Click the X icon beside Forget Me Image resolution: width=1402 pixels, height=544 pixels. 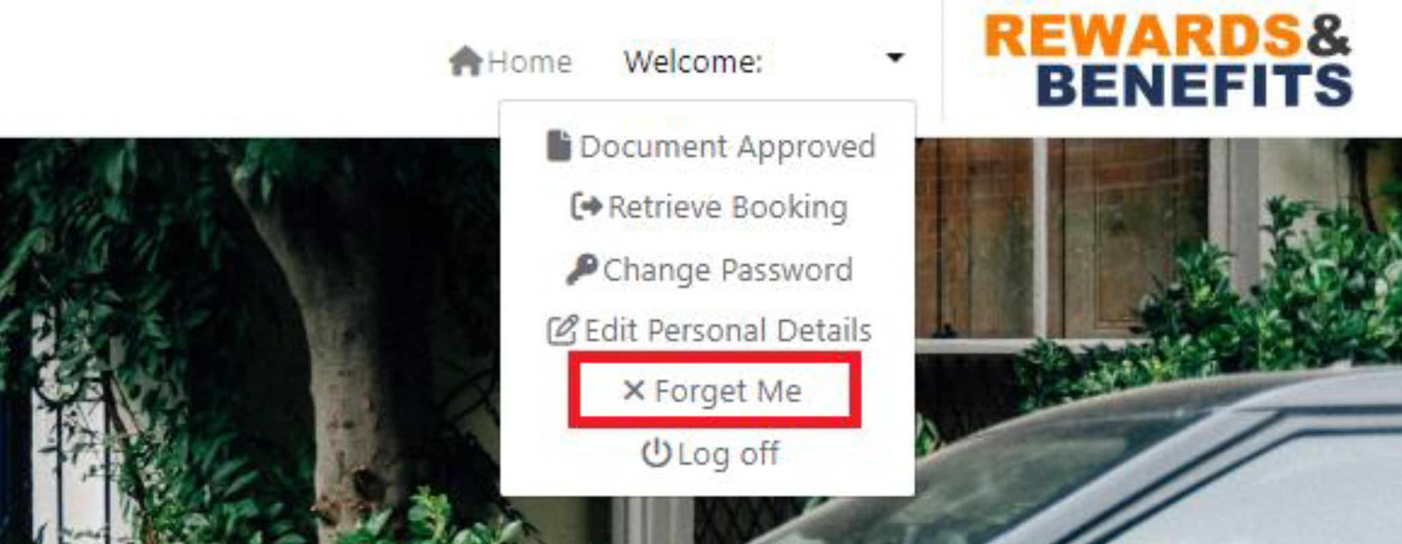[x=634, y=390]
